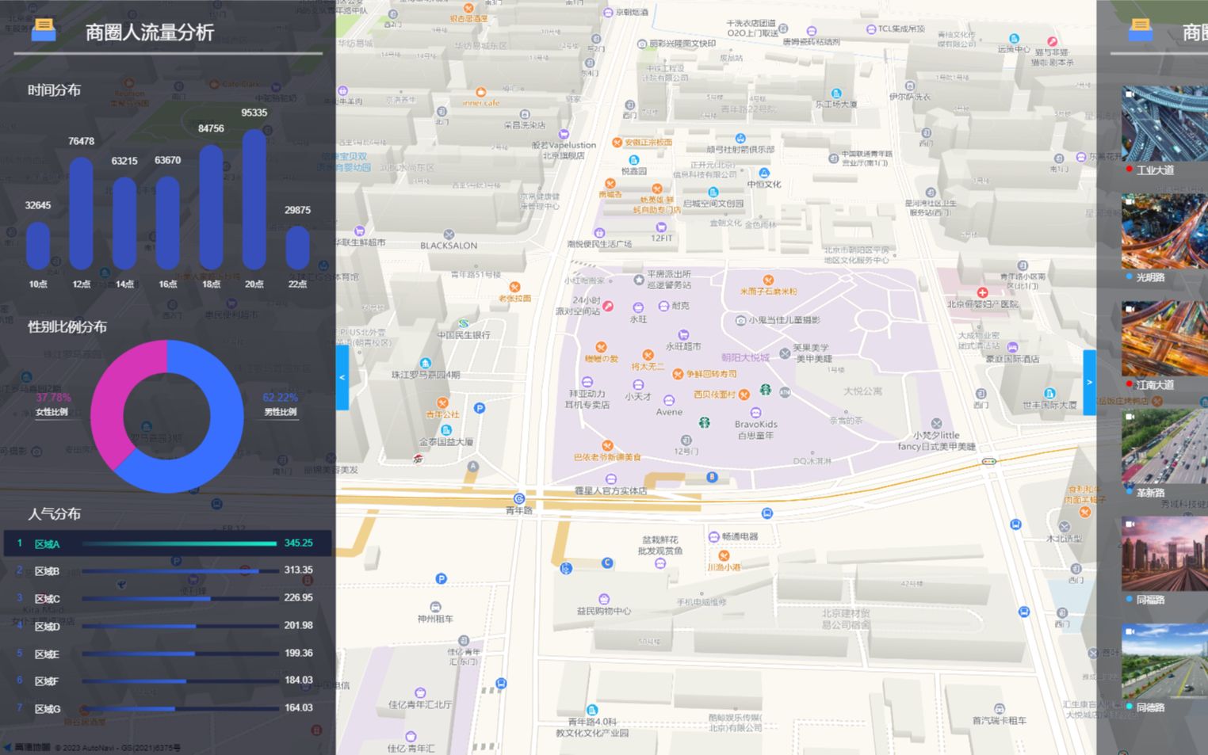
Task: Click the 首汽瑞卡租车 icon
Action: pos(1000,708)
